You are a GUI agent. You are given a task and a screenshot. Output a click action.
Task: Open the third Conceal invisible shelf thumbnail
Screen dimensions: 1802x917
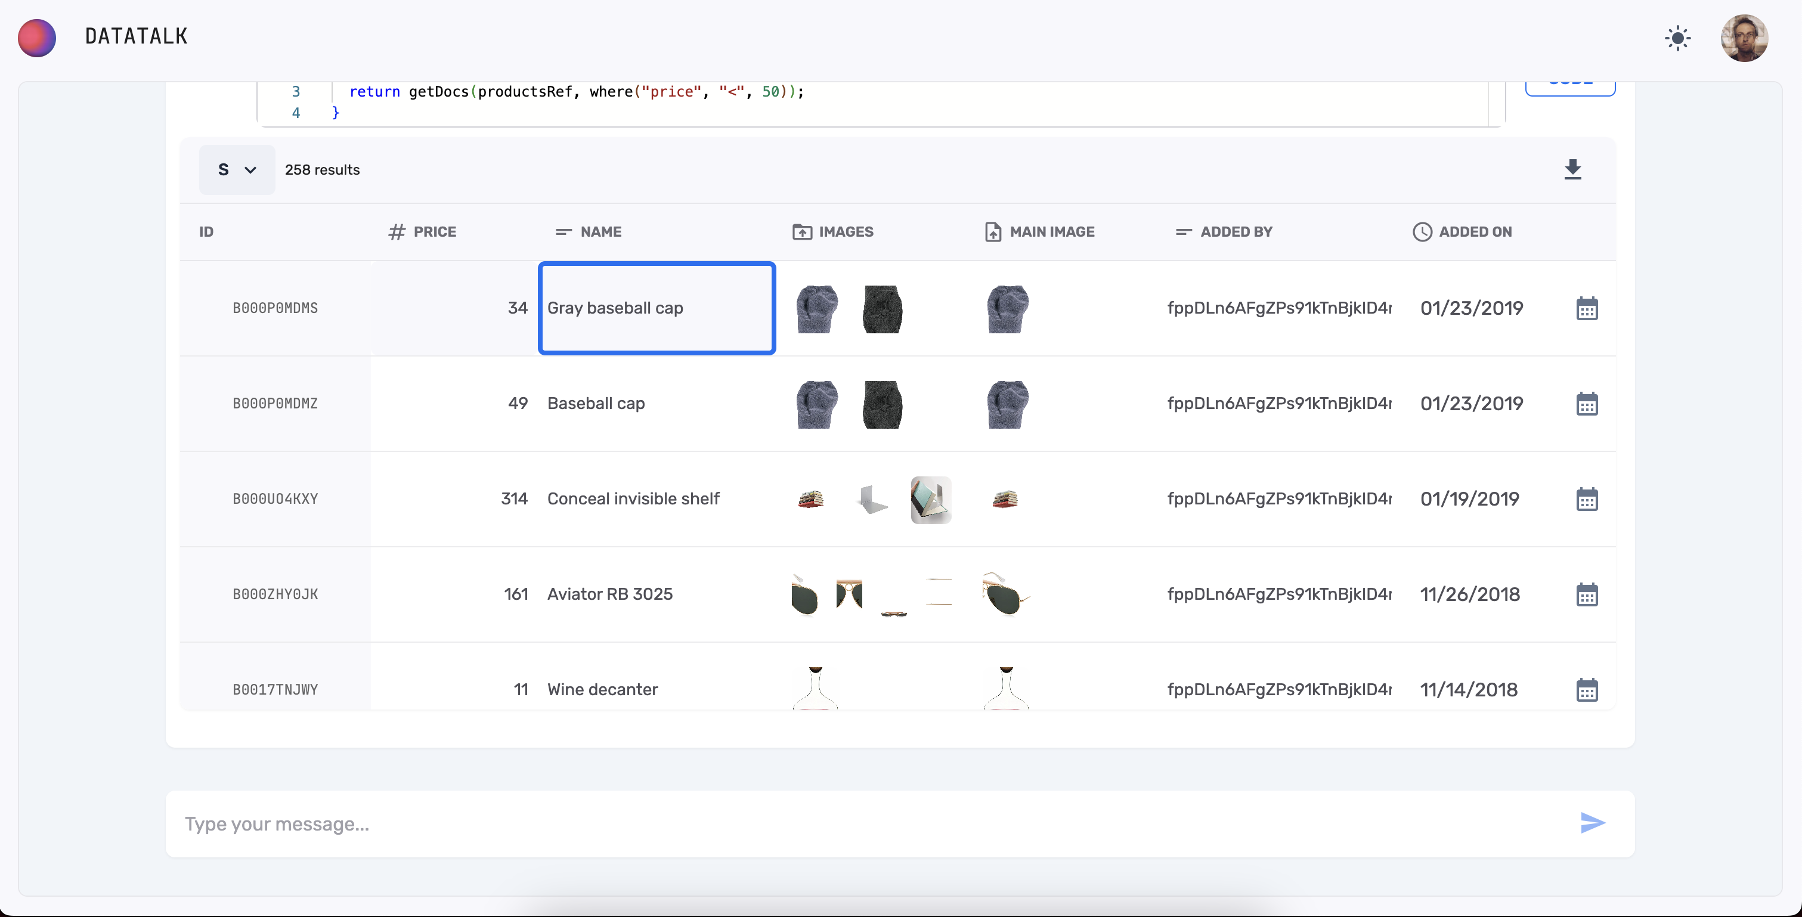[x=930, y=500]
